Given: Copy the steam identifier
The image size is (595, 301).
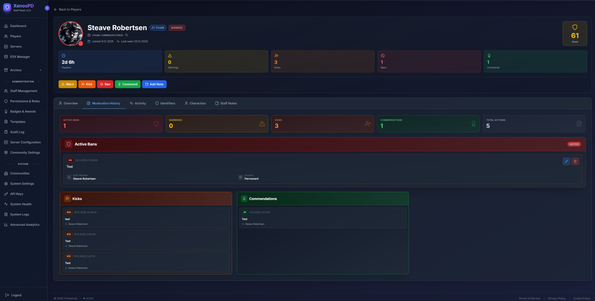Looking at the screenshot, I should coord(126,35).
